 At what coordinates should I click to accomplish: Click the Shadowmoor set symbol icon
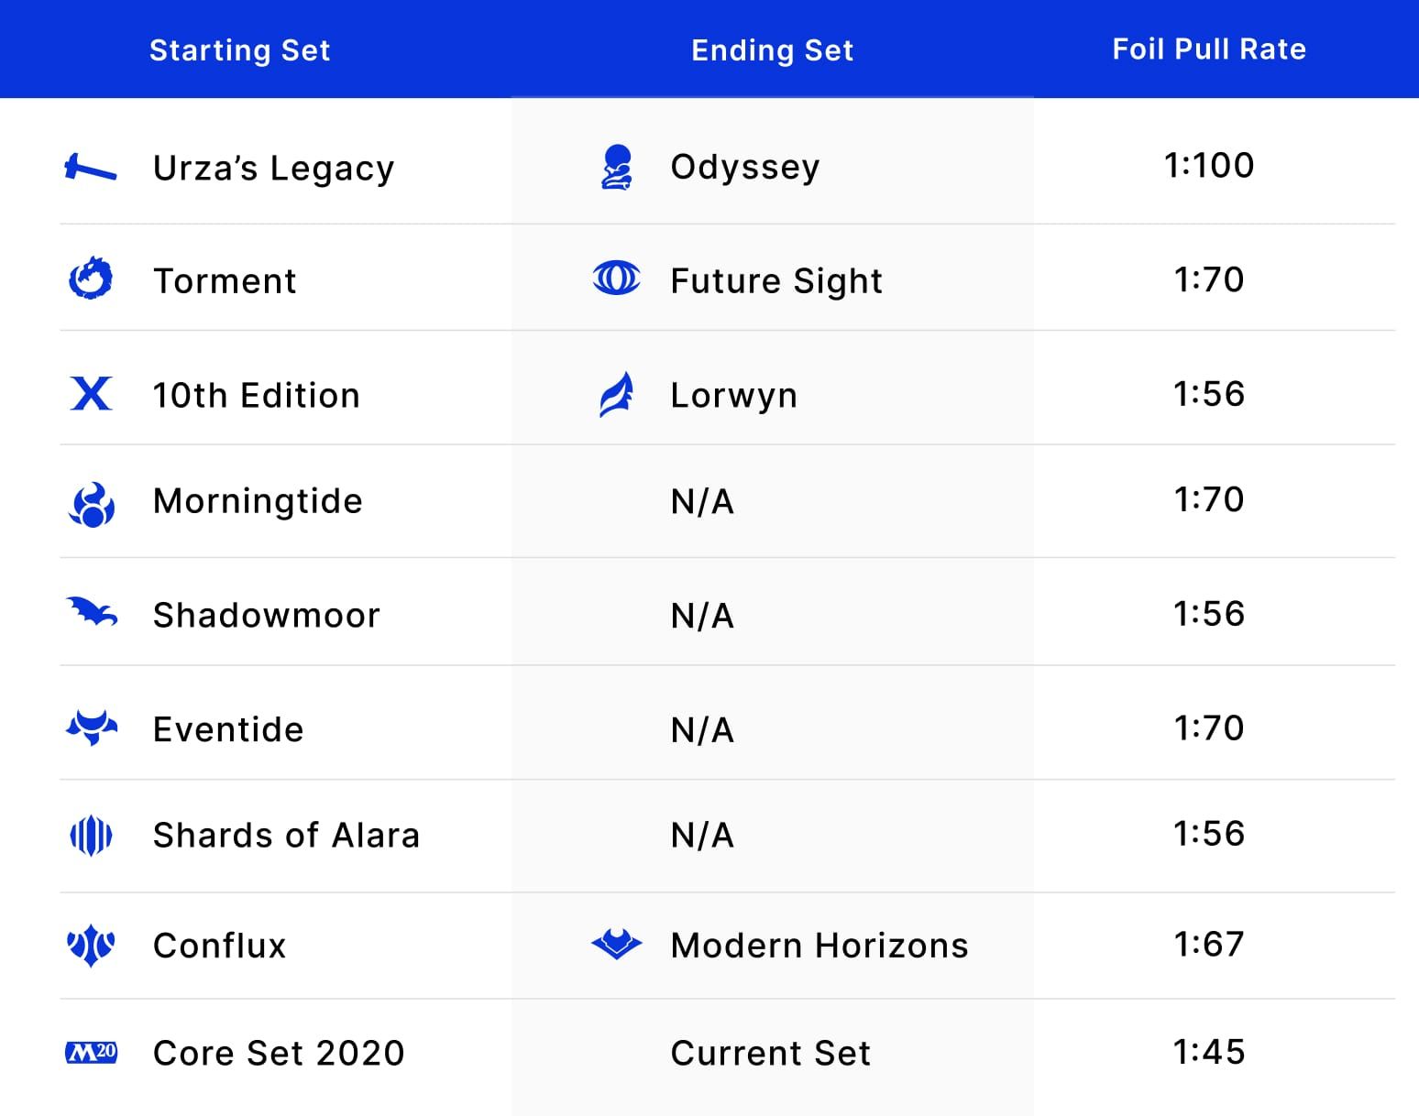[92, 612]
